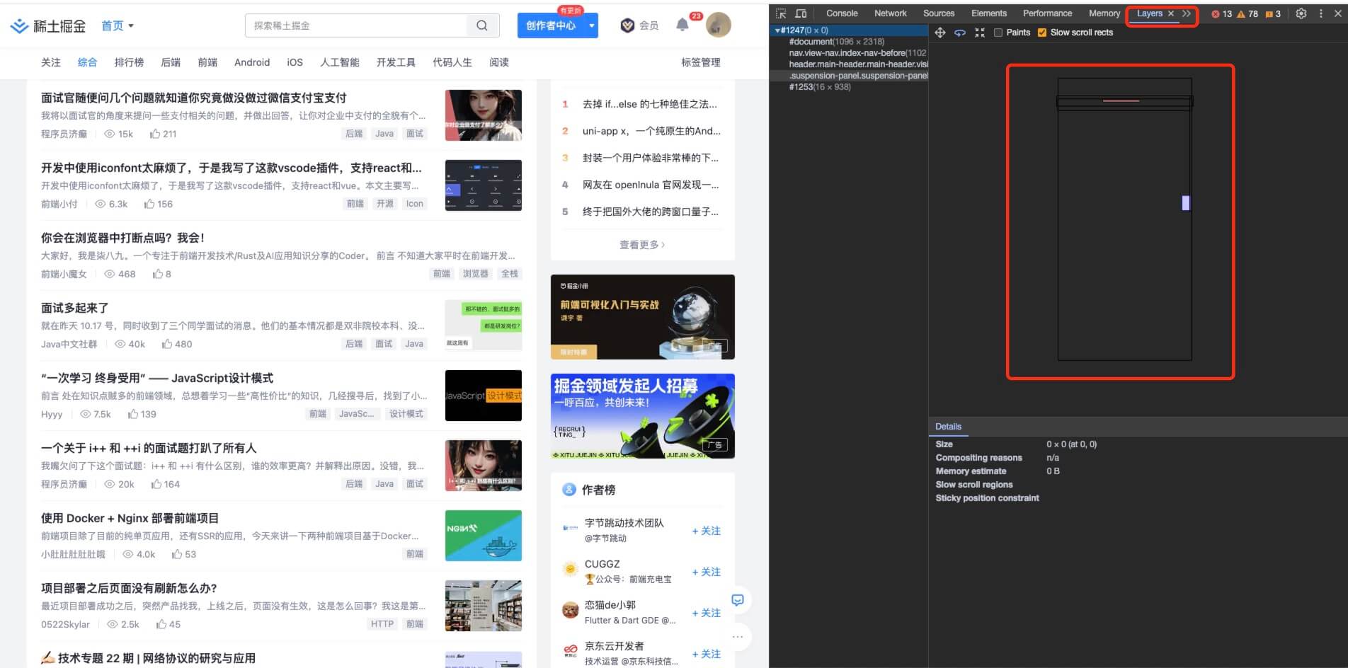The width and height of the screenshot is (1348, 668).
Task: Open DevTools settings gear
Action: coord(1301,13)
